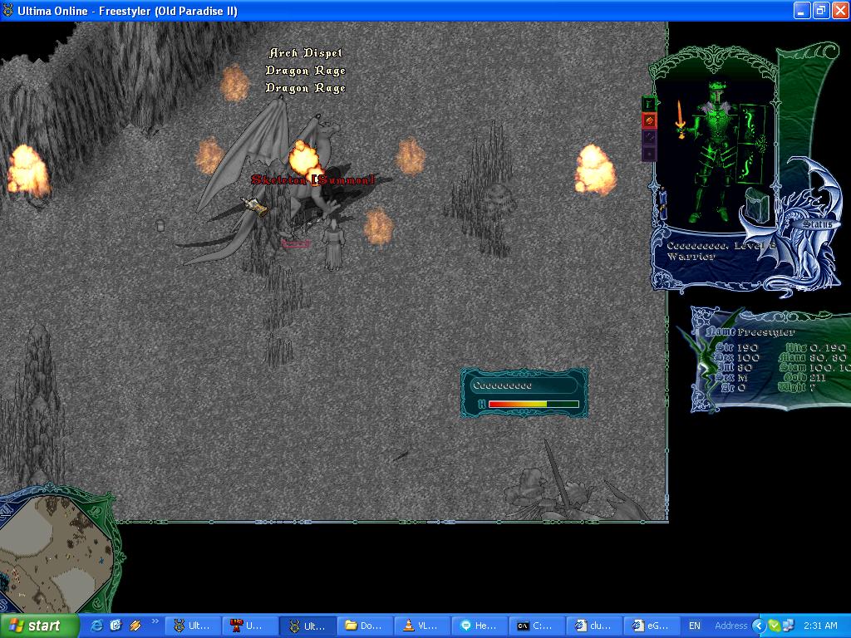Click the green shield on the paperdoll
Screen dimensions: 851x638
coord(750,145)
